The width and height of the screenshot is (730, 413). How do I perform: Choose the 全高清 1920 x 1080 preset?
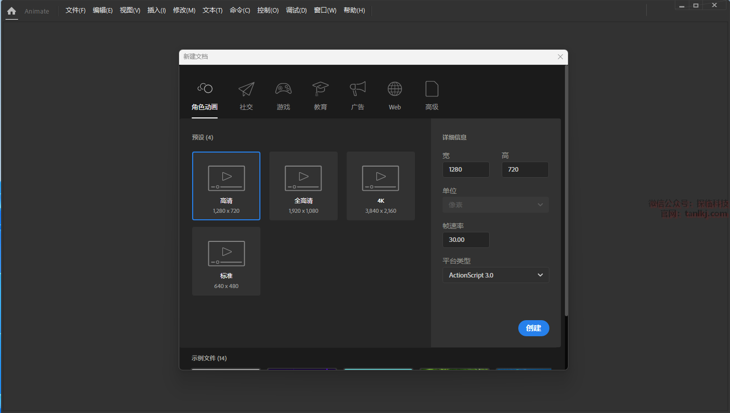tap(304, 186)
